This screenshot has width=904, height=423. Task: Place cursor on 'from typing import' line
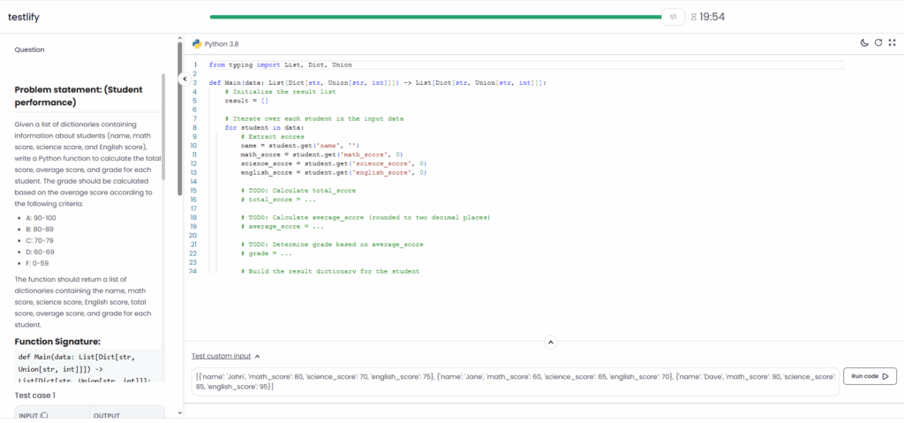coord(280,64)
